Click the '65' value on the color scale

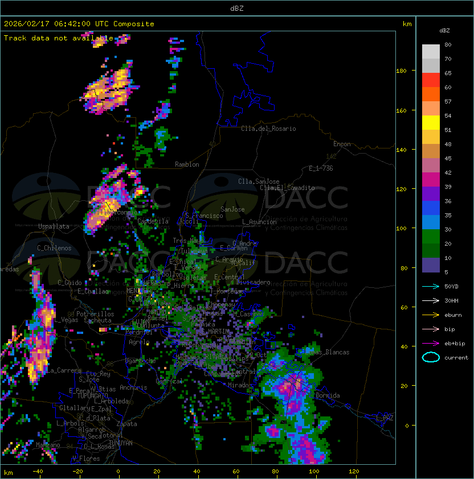pyautogui.click(x=448, y=73)
